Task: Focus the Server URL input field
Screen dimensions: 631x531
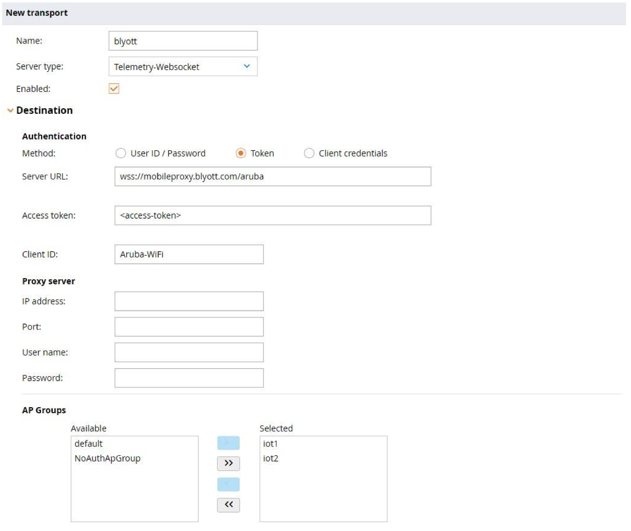Action: 272,176
